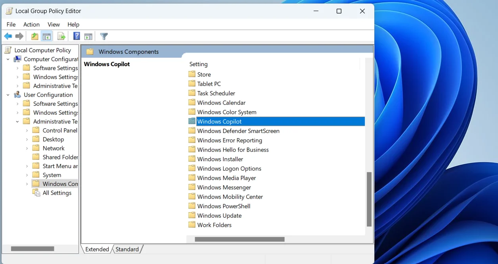Screen dimensions: 498x264
Task: Click the console tree horizontal scrollbar
Action: (33, 249)
